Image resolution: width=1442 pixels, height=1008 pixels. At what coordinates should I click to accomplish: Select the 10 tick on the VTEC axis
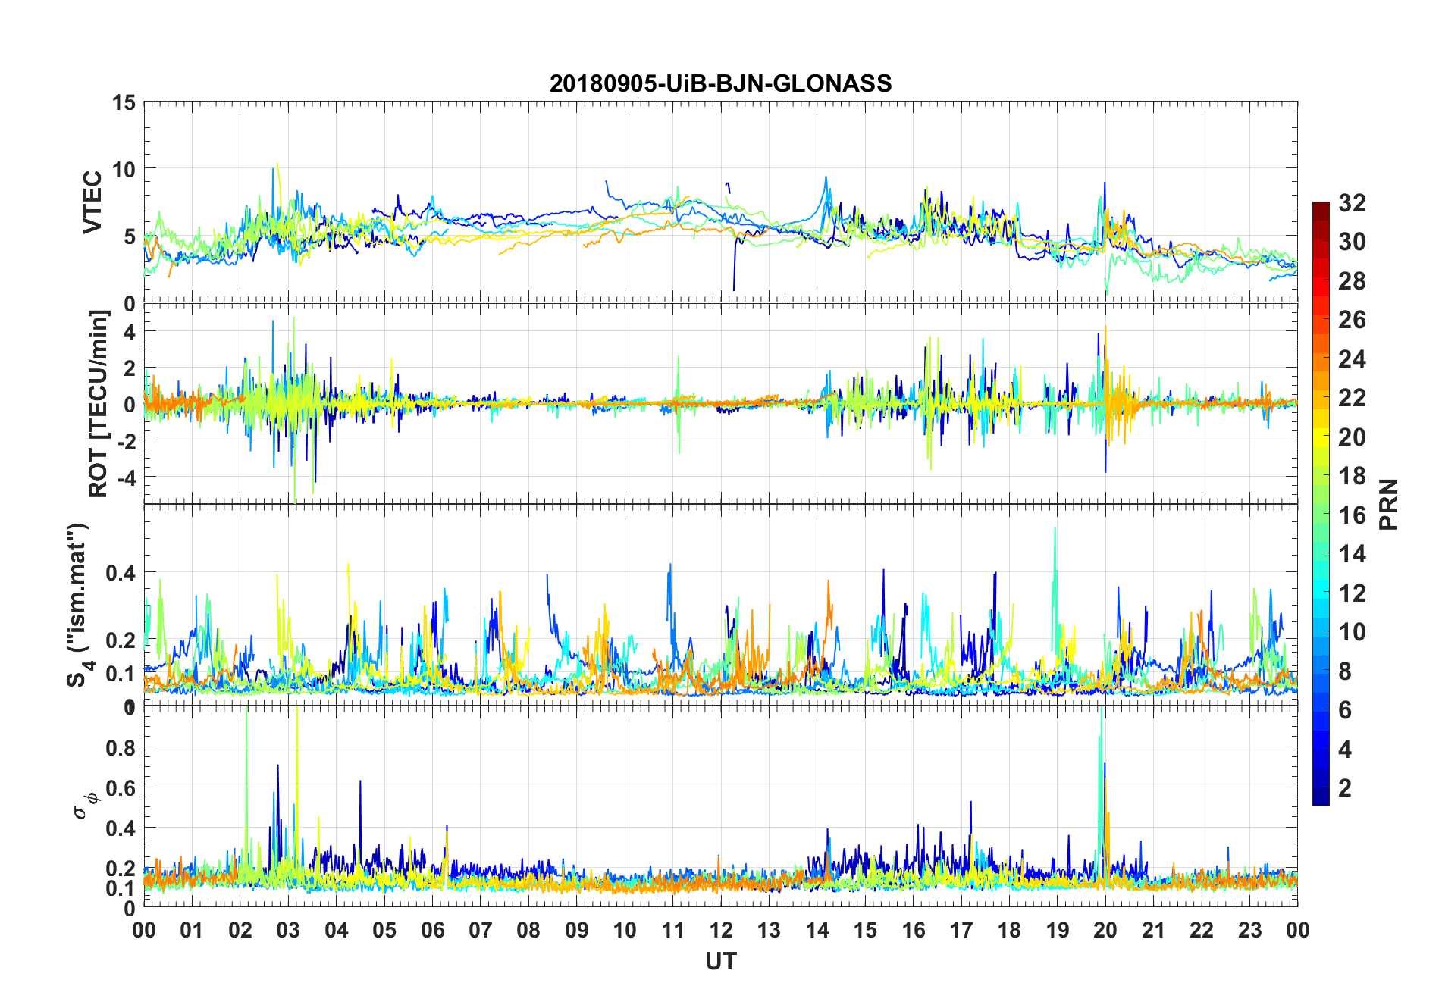(x=124, y=169)
